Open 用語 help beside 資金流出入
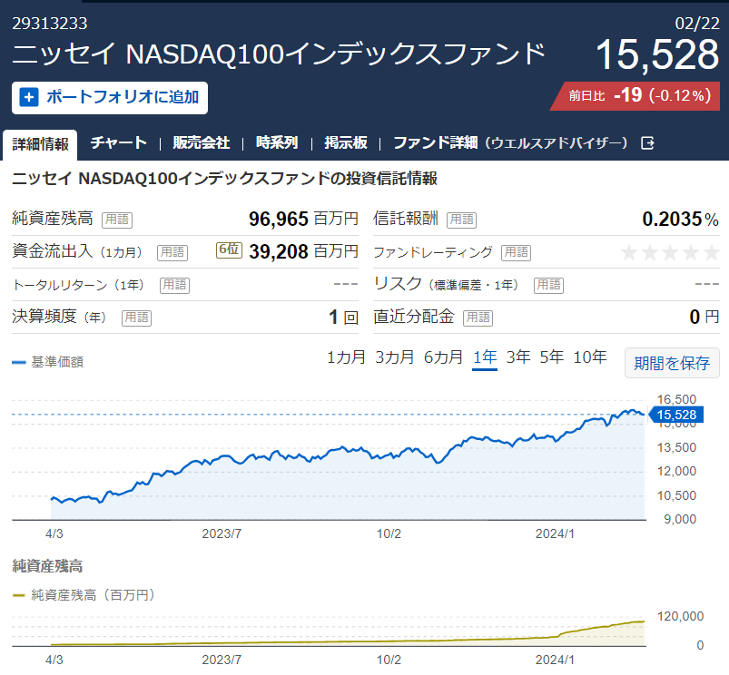The height and width of the screenshot is (675, 729). [x=172, y=252]
